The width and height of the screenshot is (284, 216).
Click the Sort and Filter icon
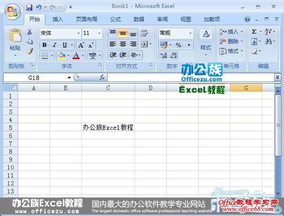[268, 32]
